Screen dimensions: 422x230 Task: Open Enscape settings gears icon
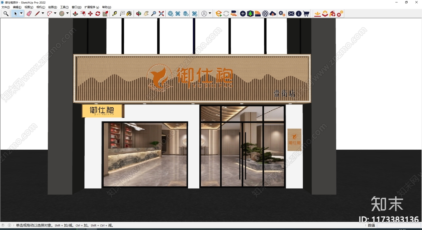coord(282,14)
